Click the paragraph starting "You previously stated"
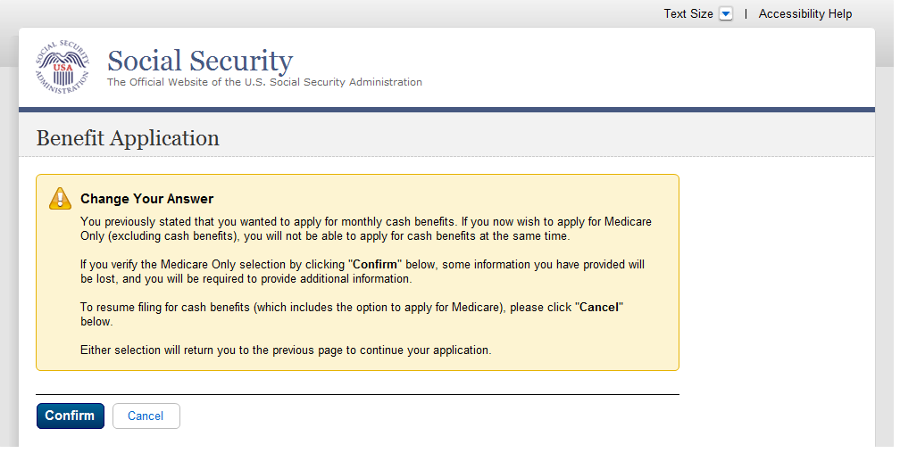This screenshot has height=453, width=900. 366,229
